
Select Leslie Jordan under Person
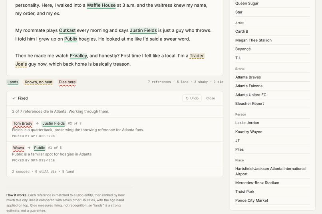click(x=272, y=123)
